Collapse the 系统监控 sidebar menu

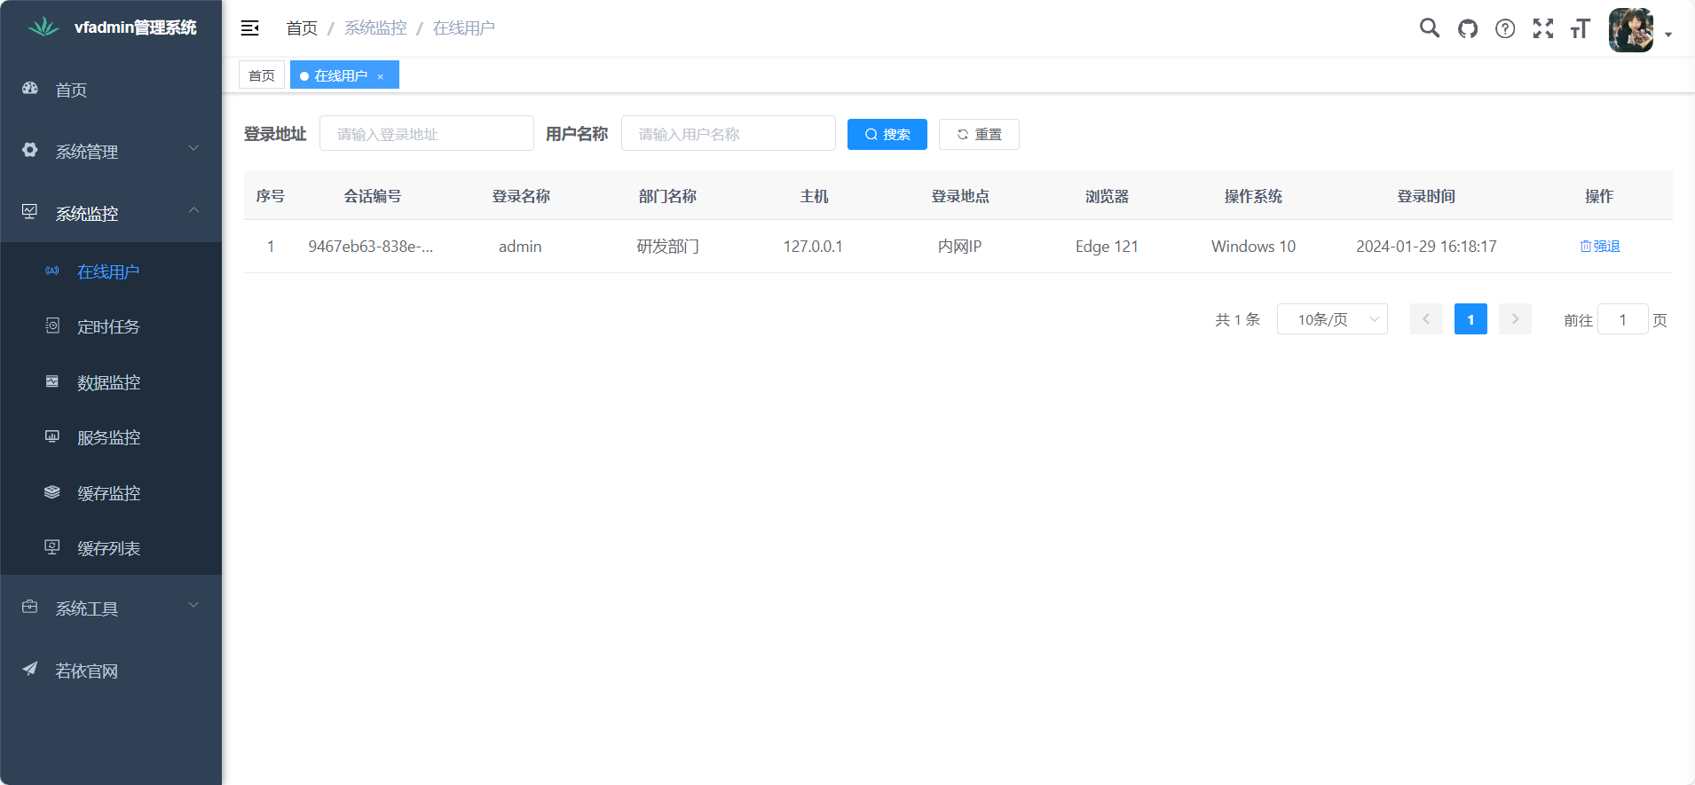(x=111, y=214)
